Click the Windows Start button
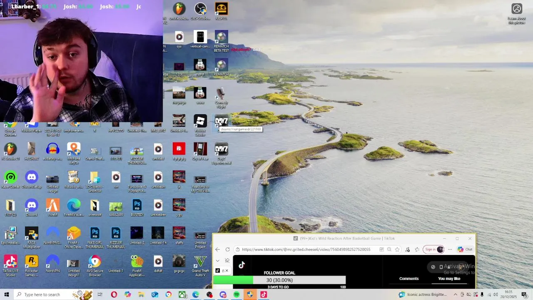 [7, 295]
